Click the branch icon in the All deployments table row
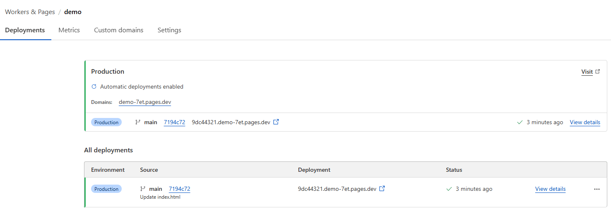Screen dimensions: 611x214 (x=143, y=189)
